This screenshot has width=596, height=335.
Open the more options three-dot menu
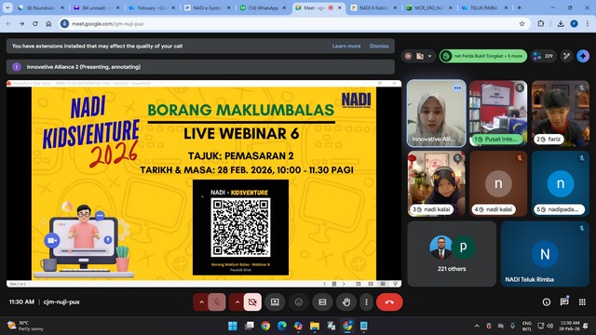(x=366, y=302)
